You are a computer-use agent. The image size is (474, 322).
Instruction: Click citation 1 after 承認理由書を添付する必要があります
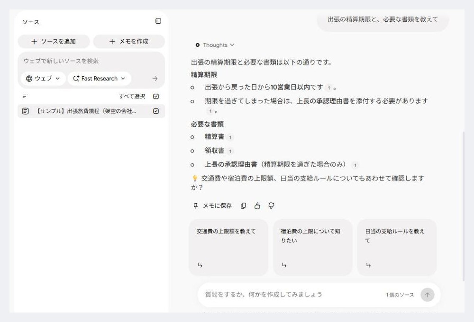[x=210, y=111]
